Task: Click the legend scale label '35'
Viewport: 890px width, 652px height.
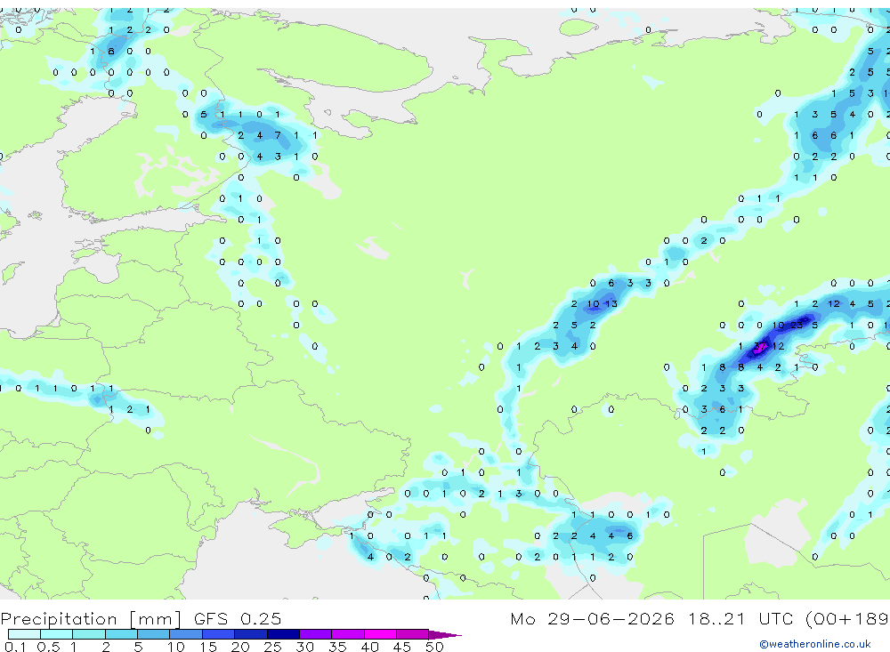Action: click(337, 647)
